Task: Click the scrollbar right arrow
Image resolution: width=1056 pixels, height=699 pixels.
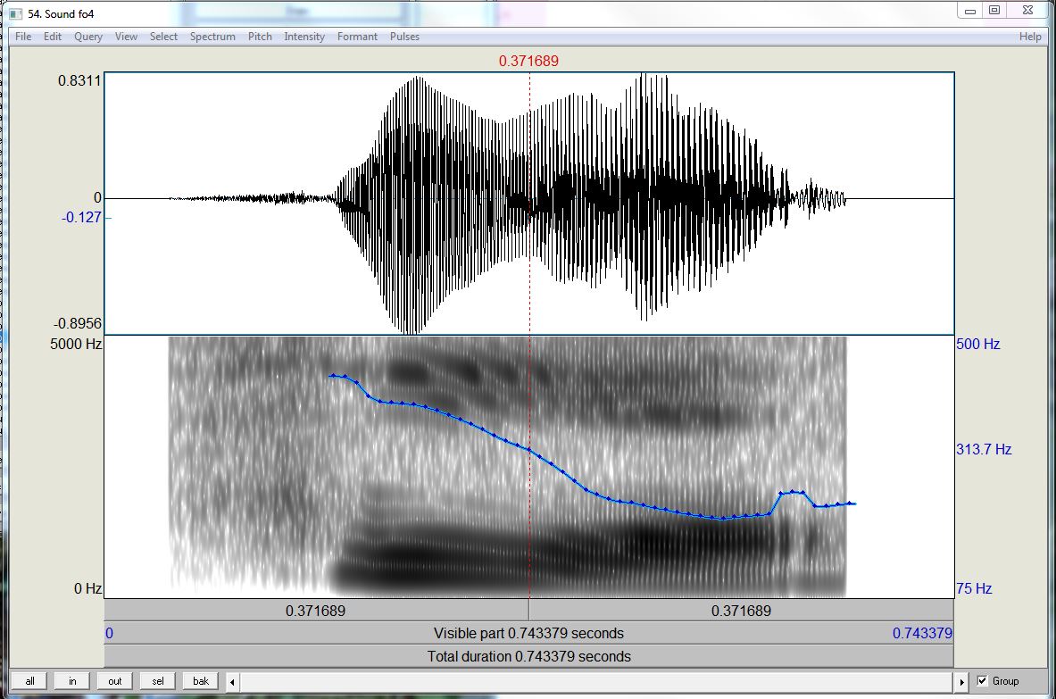Action: click(x=961, y=681)
